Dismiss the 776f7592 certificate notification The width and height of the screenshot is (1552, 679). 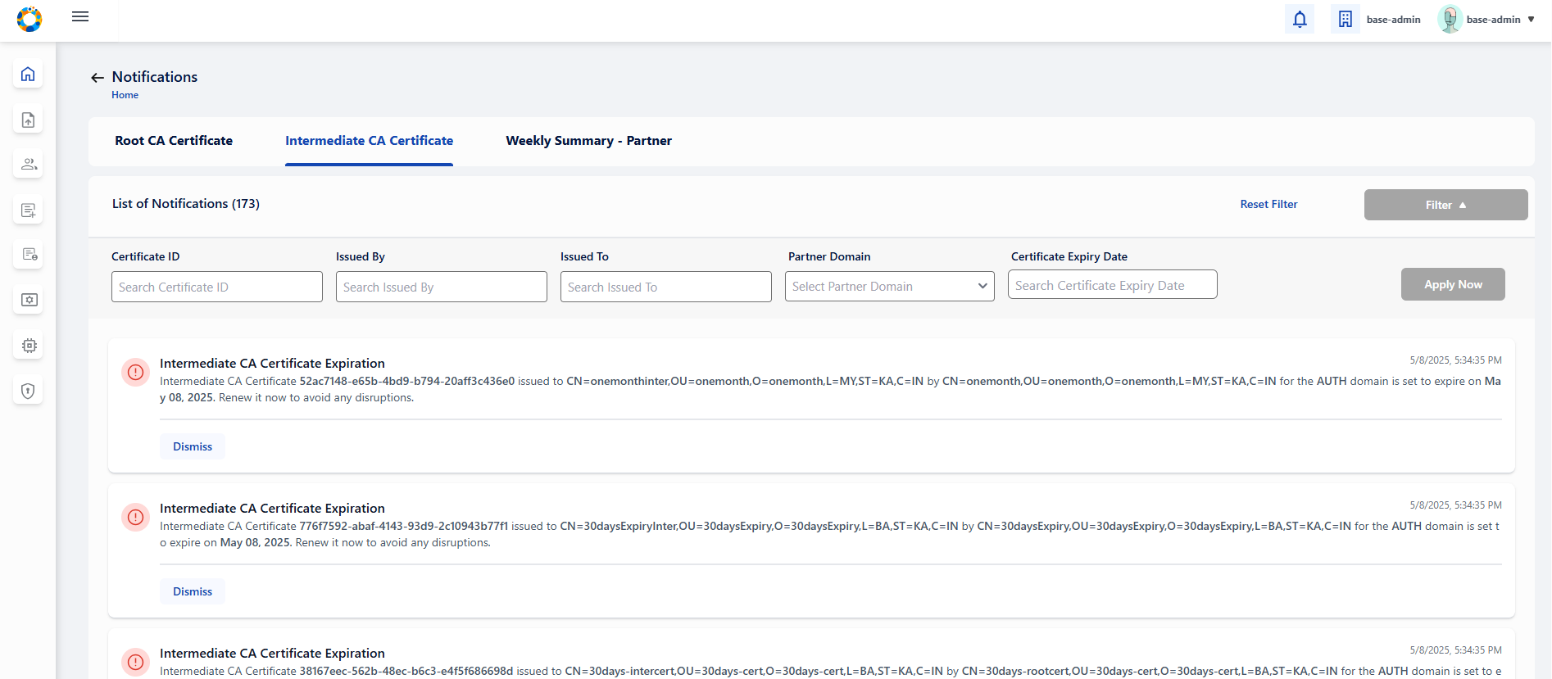[193, 591]
